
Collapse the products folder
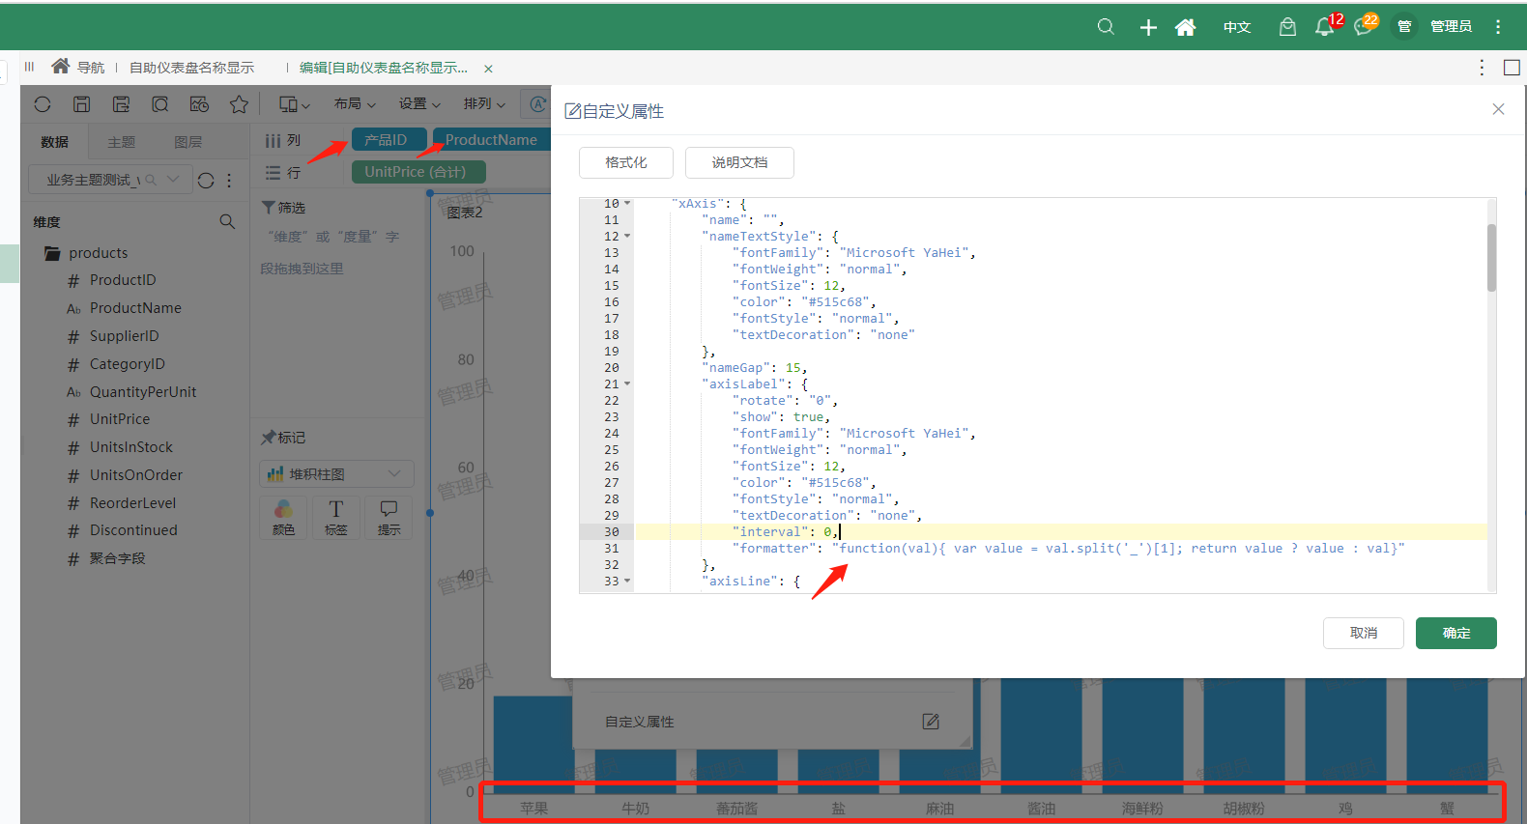[x=52, y=253]
